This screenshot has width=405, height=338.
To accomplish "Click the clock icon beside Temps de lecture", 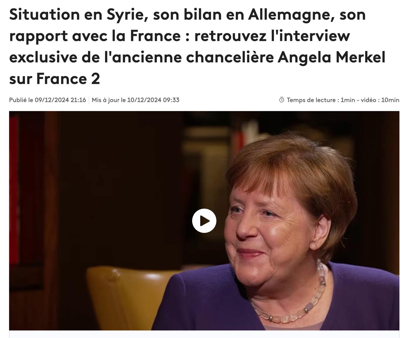I will click(282, 100).
